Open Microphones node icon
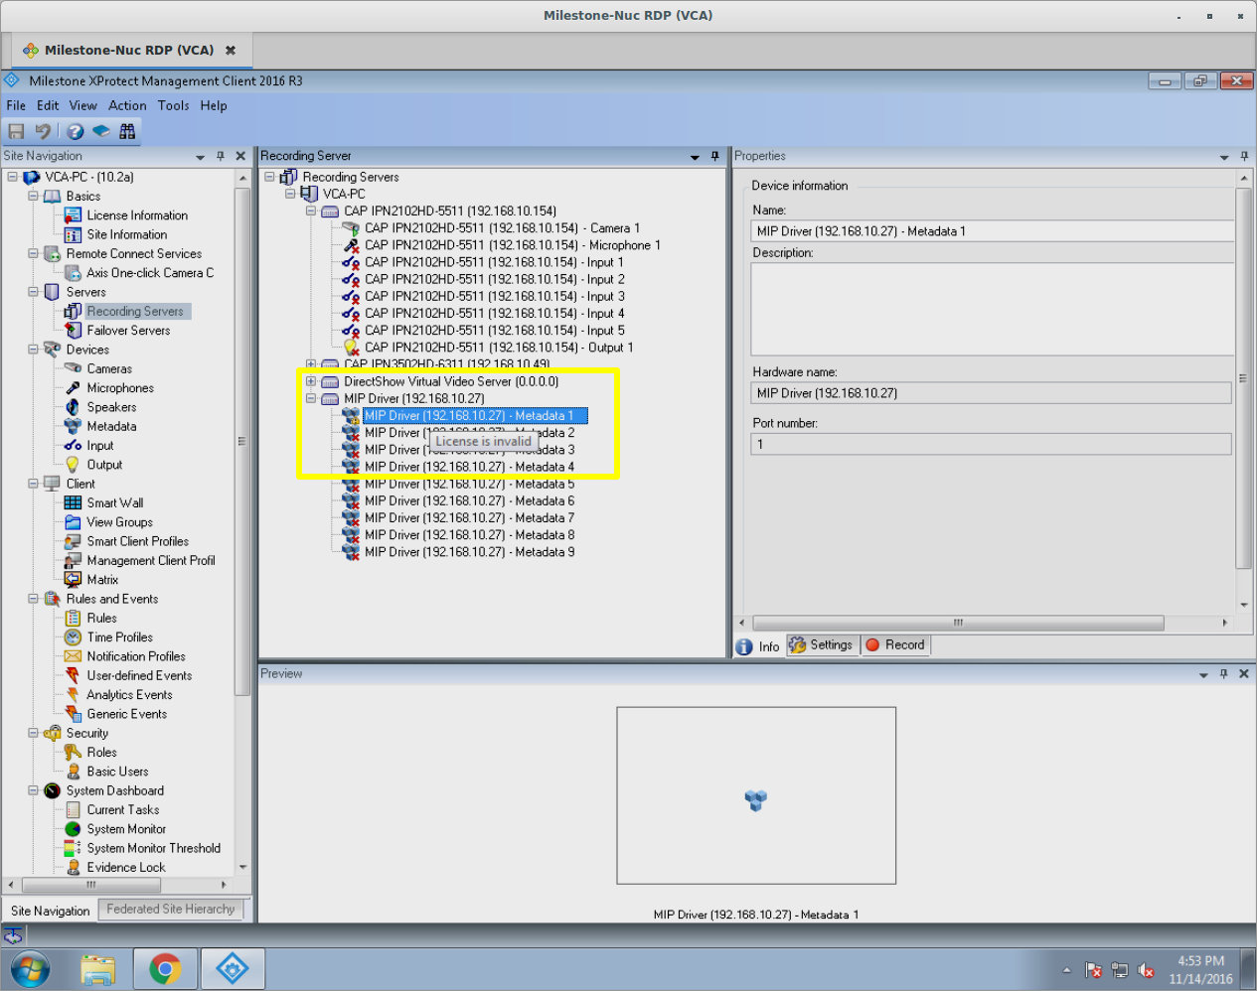The height and width of the screenshot is (991, 1257). tap(73, 388)
